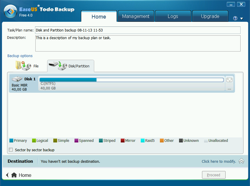Screen dimensions: 250x186
Task: Open the Management tab
Action: pos(136,16)
